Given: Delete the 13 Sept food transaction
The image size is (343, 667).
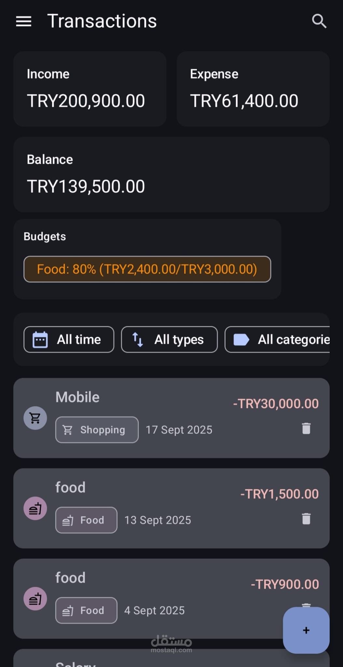Looking at the screenshot, I should tap(306, 519).
